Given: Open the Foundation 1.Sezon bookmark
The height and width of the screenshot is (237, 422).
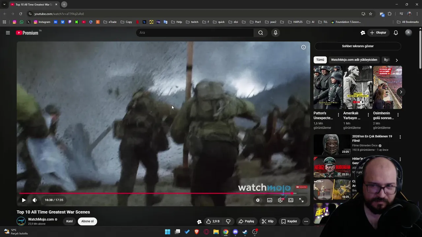Looking at the screenshot, I should (x=346, y=22).
